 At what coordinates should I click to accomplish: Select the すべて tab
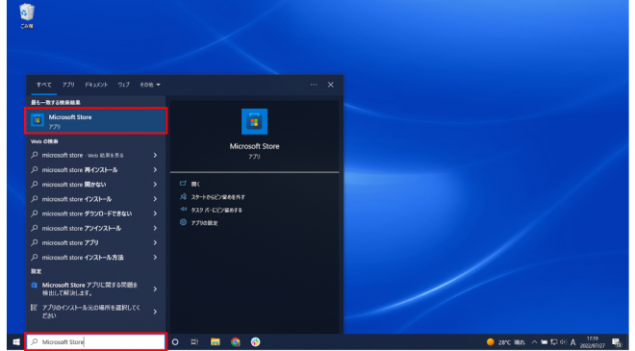pos(43,85)
